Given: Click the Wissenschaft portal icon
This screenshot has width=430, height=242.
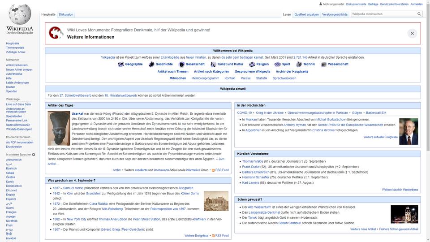Looking at the screenshot, I should pos(323,65).
